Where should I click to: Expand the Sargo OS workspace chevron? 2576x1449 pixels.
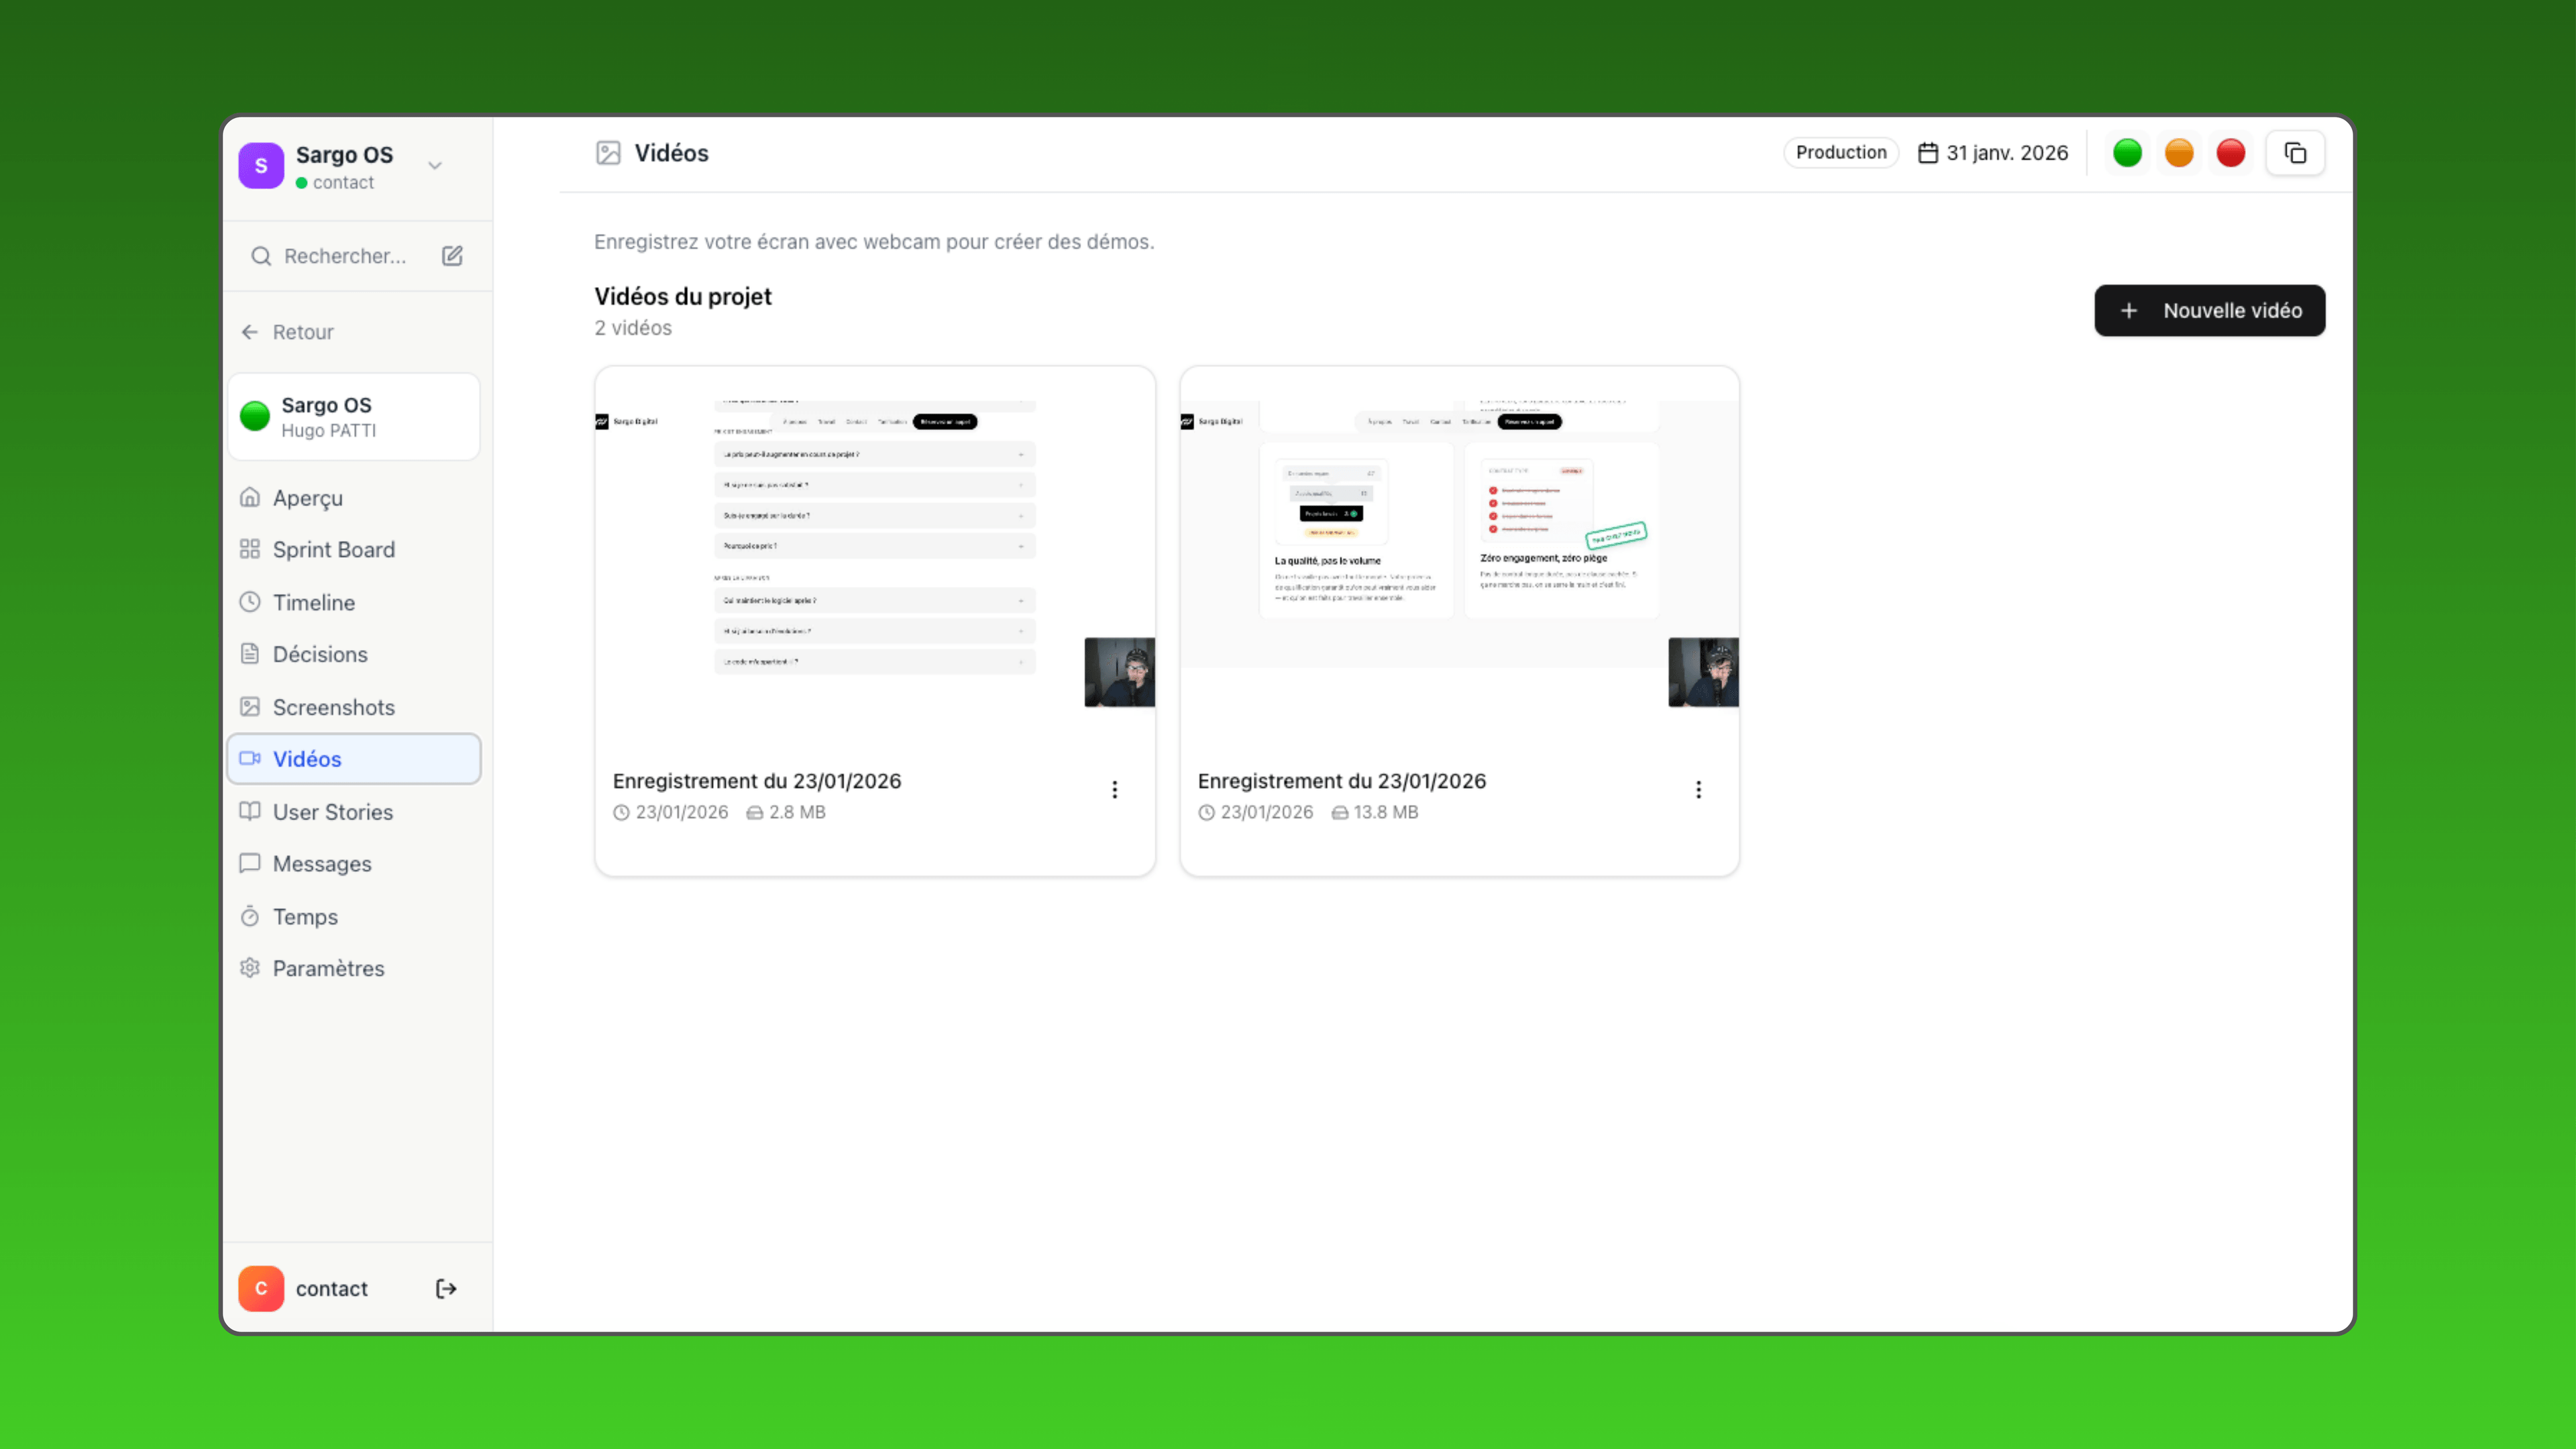tap(435, 164)
